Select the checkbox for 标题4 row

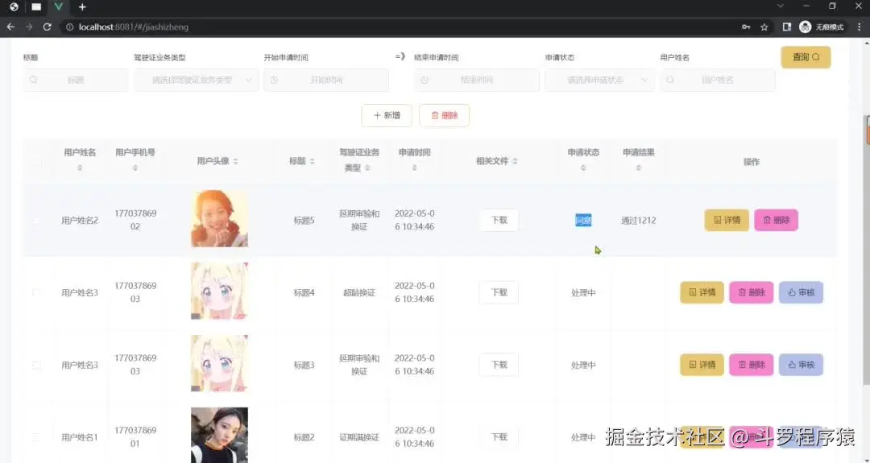click(36, 292)
